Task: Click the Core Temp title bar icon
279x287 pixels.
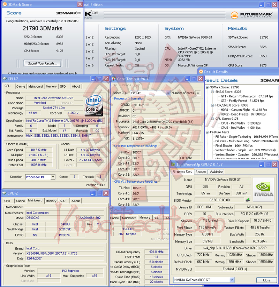Action: click(114, 79)
